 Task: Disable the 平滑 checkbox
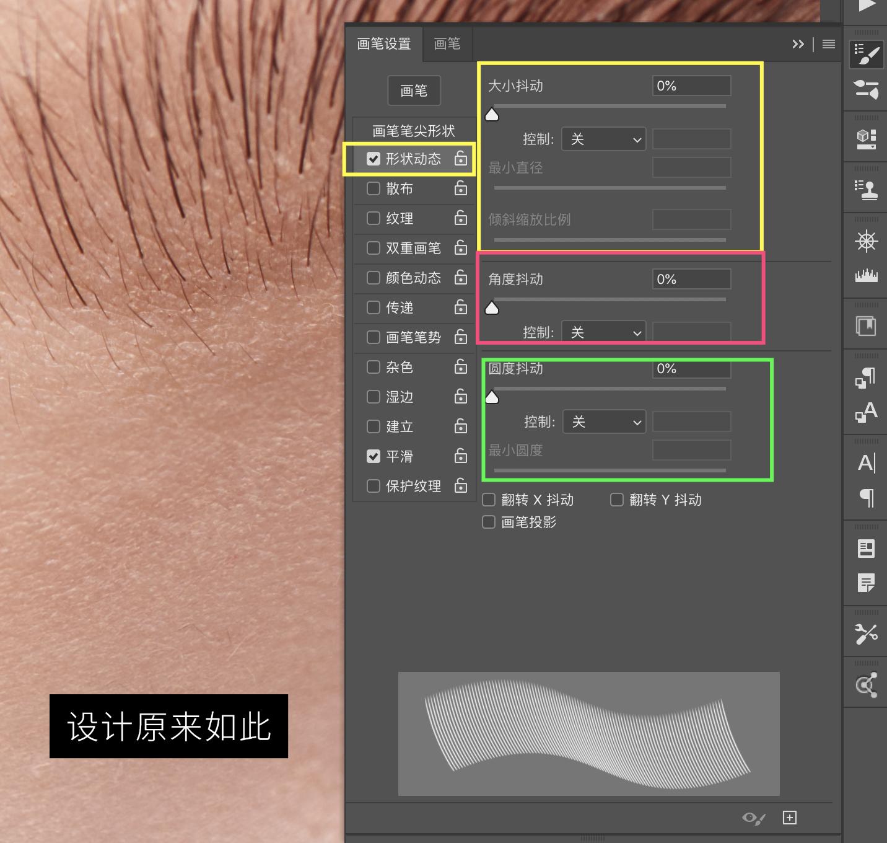[x=374, y=456]
